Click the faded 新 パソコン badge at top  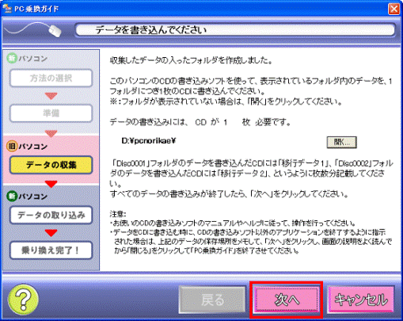click(12, 58)
